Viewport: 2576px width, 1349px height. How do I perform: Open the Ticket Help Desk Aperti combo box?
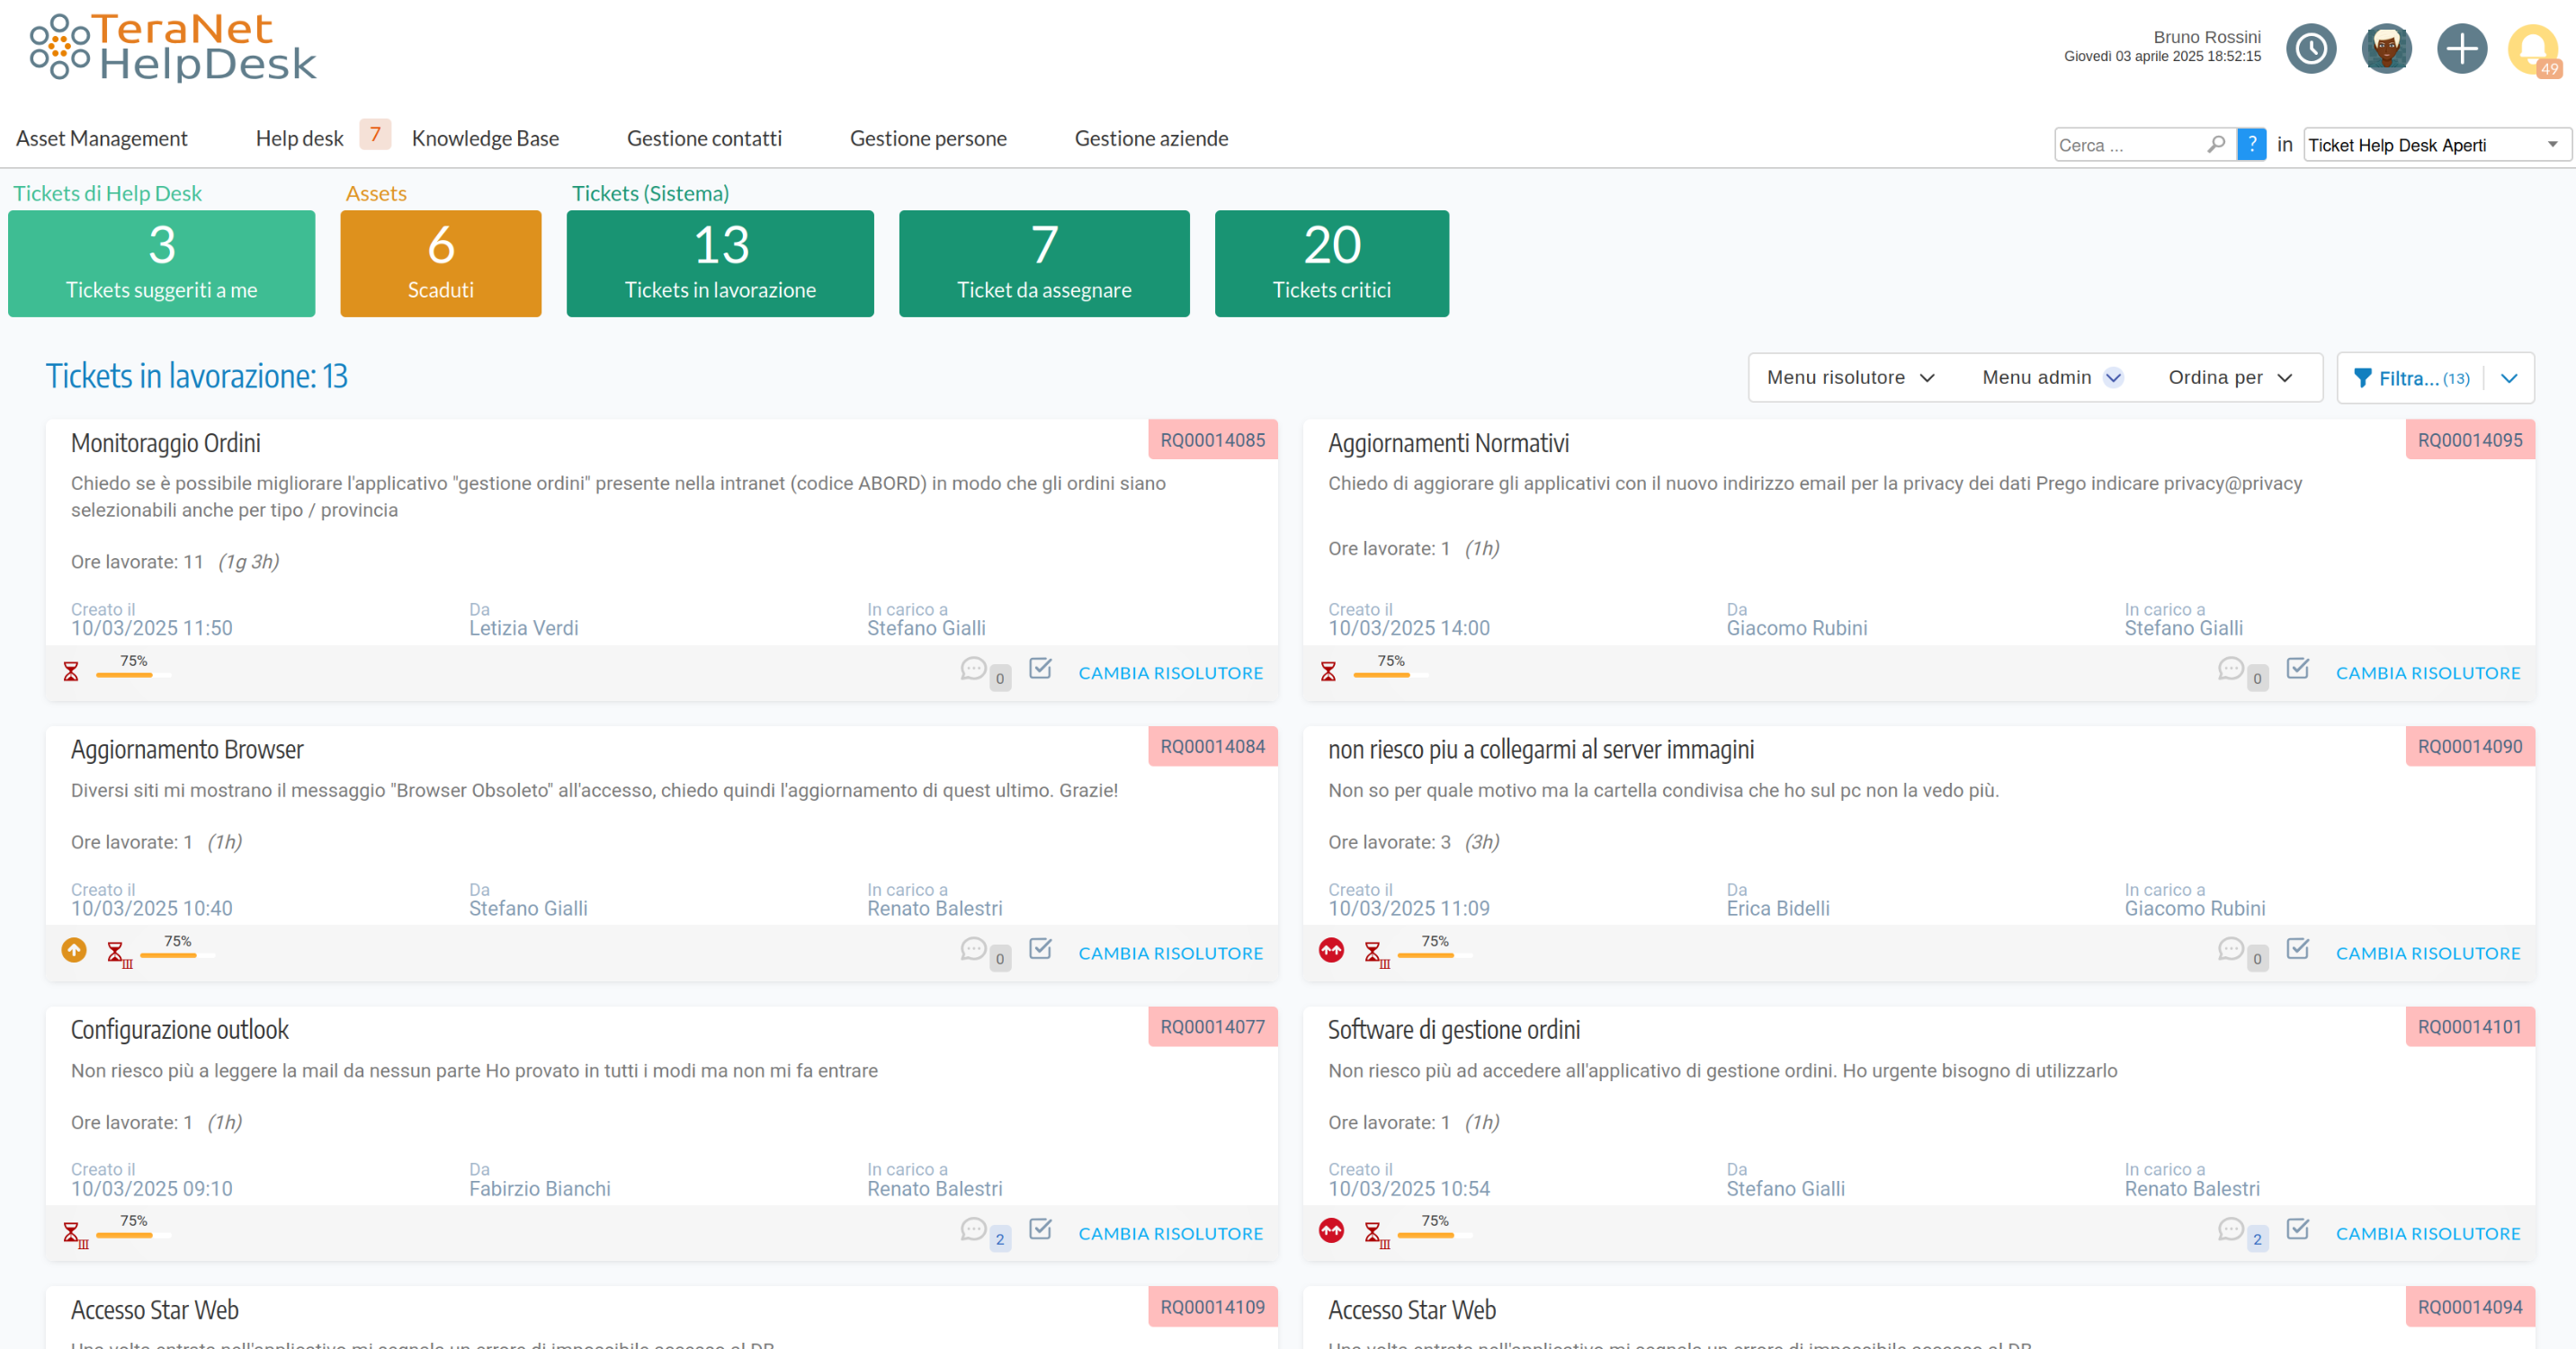[2436, 145]
